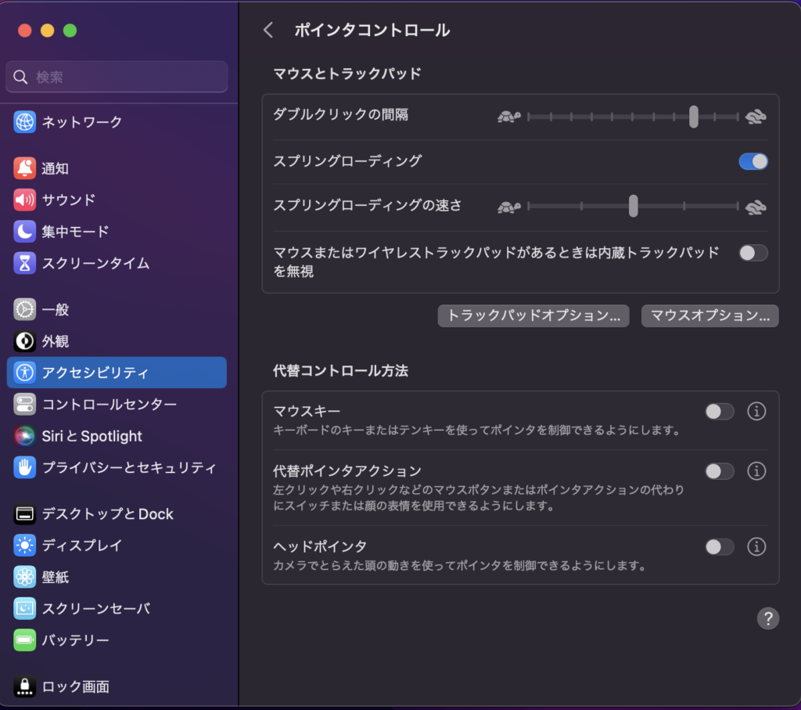This screenshot has height=710, width=801.
Task: Click the Screen Time hourglass icon
Action: tap(24, 263)
